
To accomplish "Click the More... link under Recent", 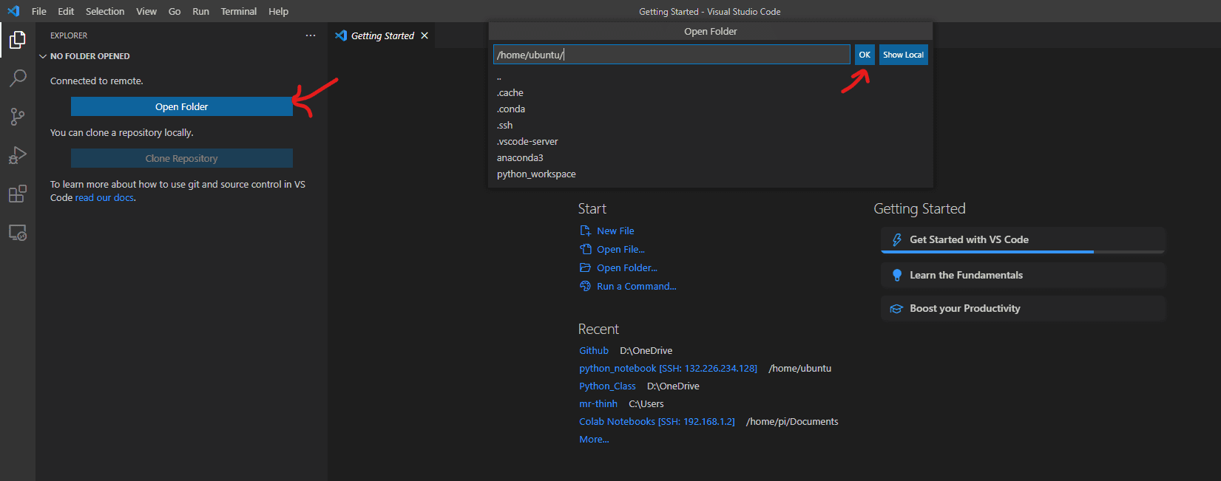I will pos(594,440).
